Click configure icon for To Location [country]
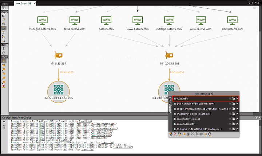Image resolution: width=262 pixels, height=156 pixels. [233, 124]
